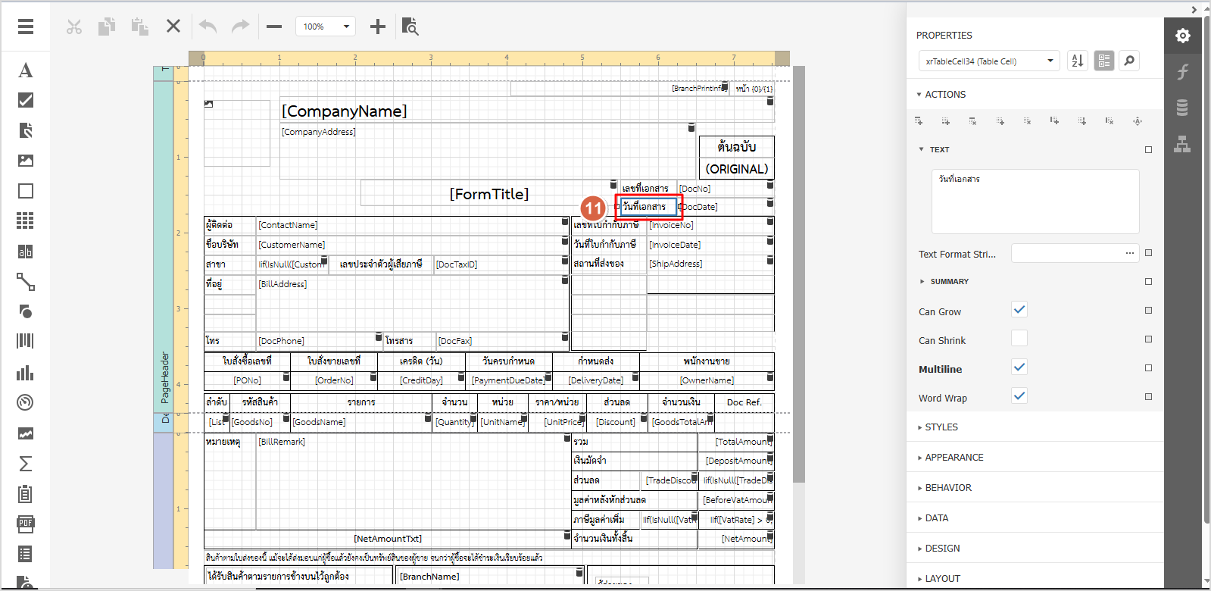The image size is (1211, 591).
Task: Toggle the Can Grow checkbox
Action: tap(1019, 310)
